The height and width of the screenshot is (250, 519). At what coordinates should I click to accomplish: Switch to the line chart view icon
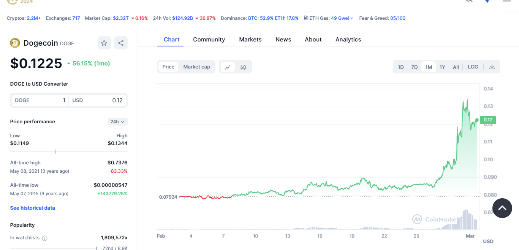coord(228,67)
